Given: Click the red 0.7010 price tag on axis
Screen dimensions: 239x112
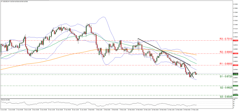Looking at the screenshot, I should tap(235, 41).
